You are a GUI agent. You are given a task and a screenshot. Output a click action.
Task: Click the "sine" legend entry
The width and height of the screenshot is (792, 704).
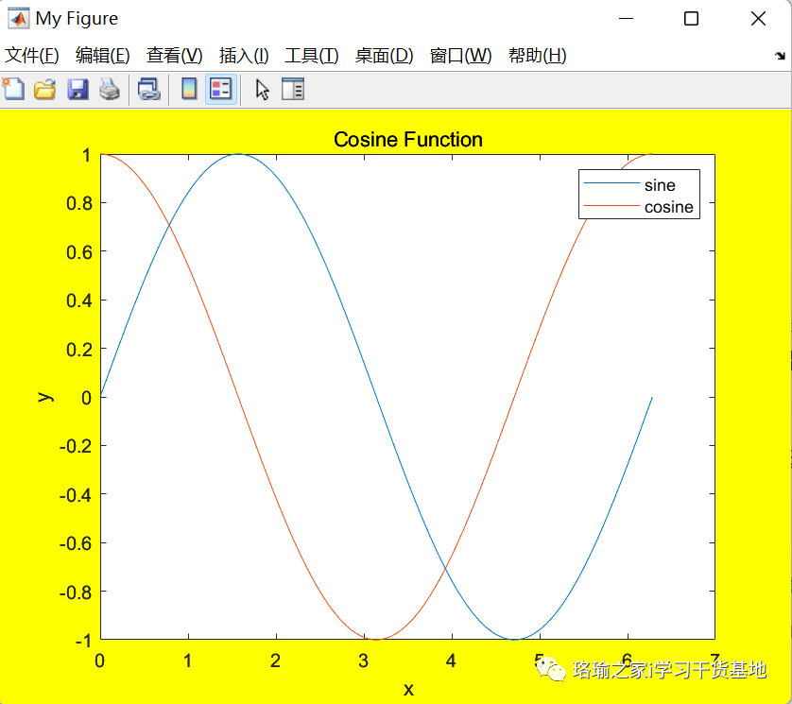tap(660, 185)
